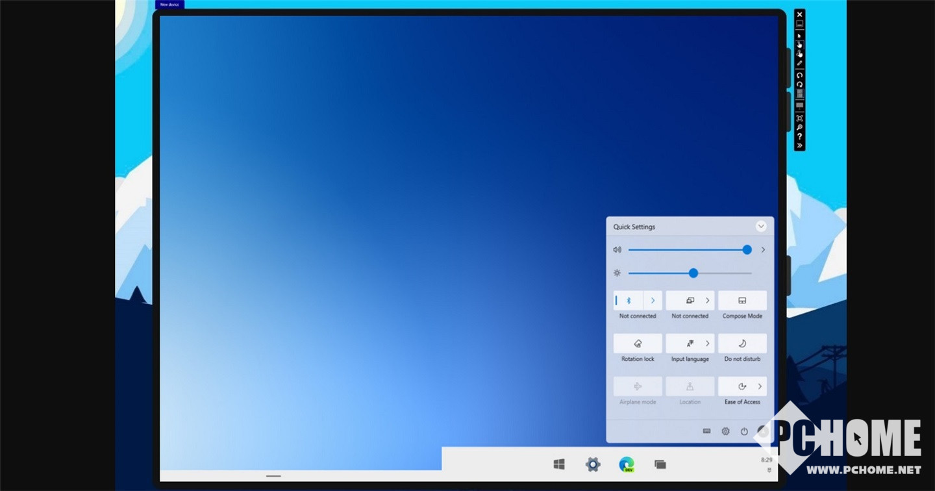Open the Task View icon on taskbar
This screenshot has width=935, height=491.
(x=660, y=464)
